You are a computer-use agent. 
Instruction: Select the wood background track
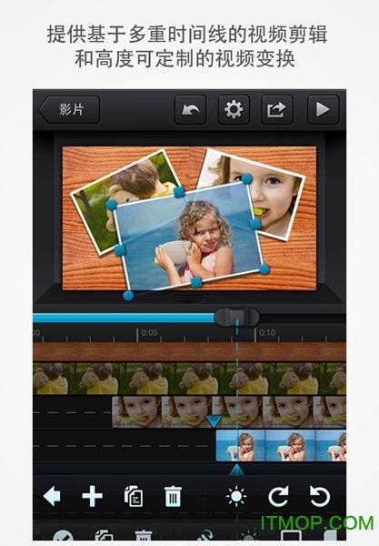[189, 351]
